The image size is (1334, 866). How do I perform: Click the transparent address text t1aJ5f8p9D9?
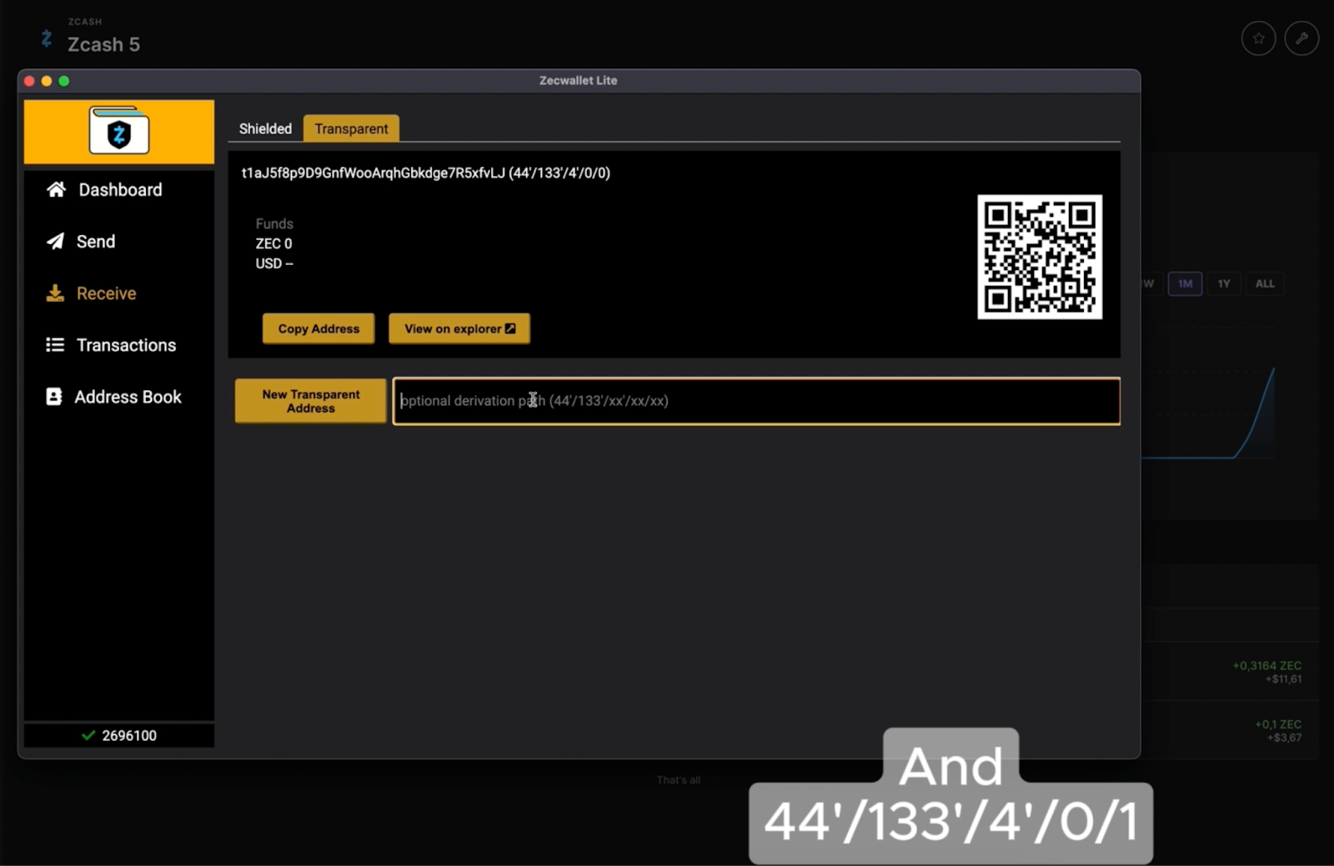click(x=425, y=173)
